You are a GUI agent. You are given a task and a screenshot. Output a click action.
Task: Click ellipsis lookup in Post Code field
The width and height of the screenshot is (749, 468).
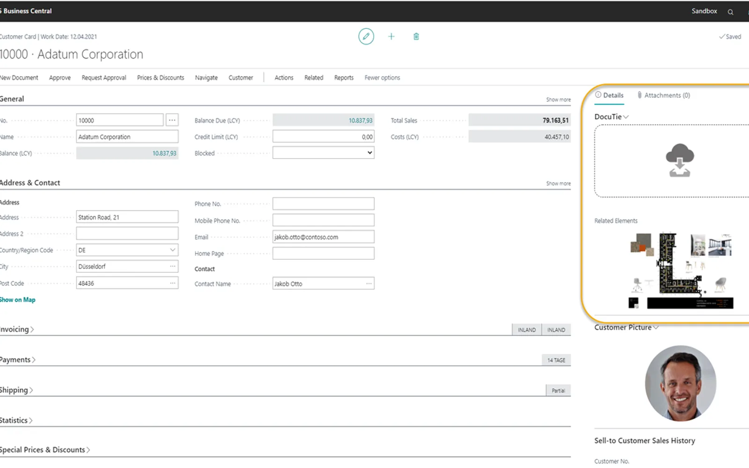[173, 283]
